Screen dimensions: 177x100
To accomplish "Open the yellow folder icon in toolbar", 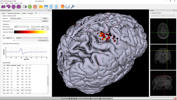I will [41, 7].
